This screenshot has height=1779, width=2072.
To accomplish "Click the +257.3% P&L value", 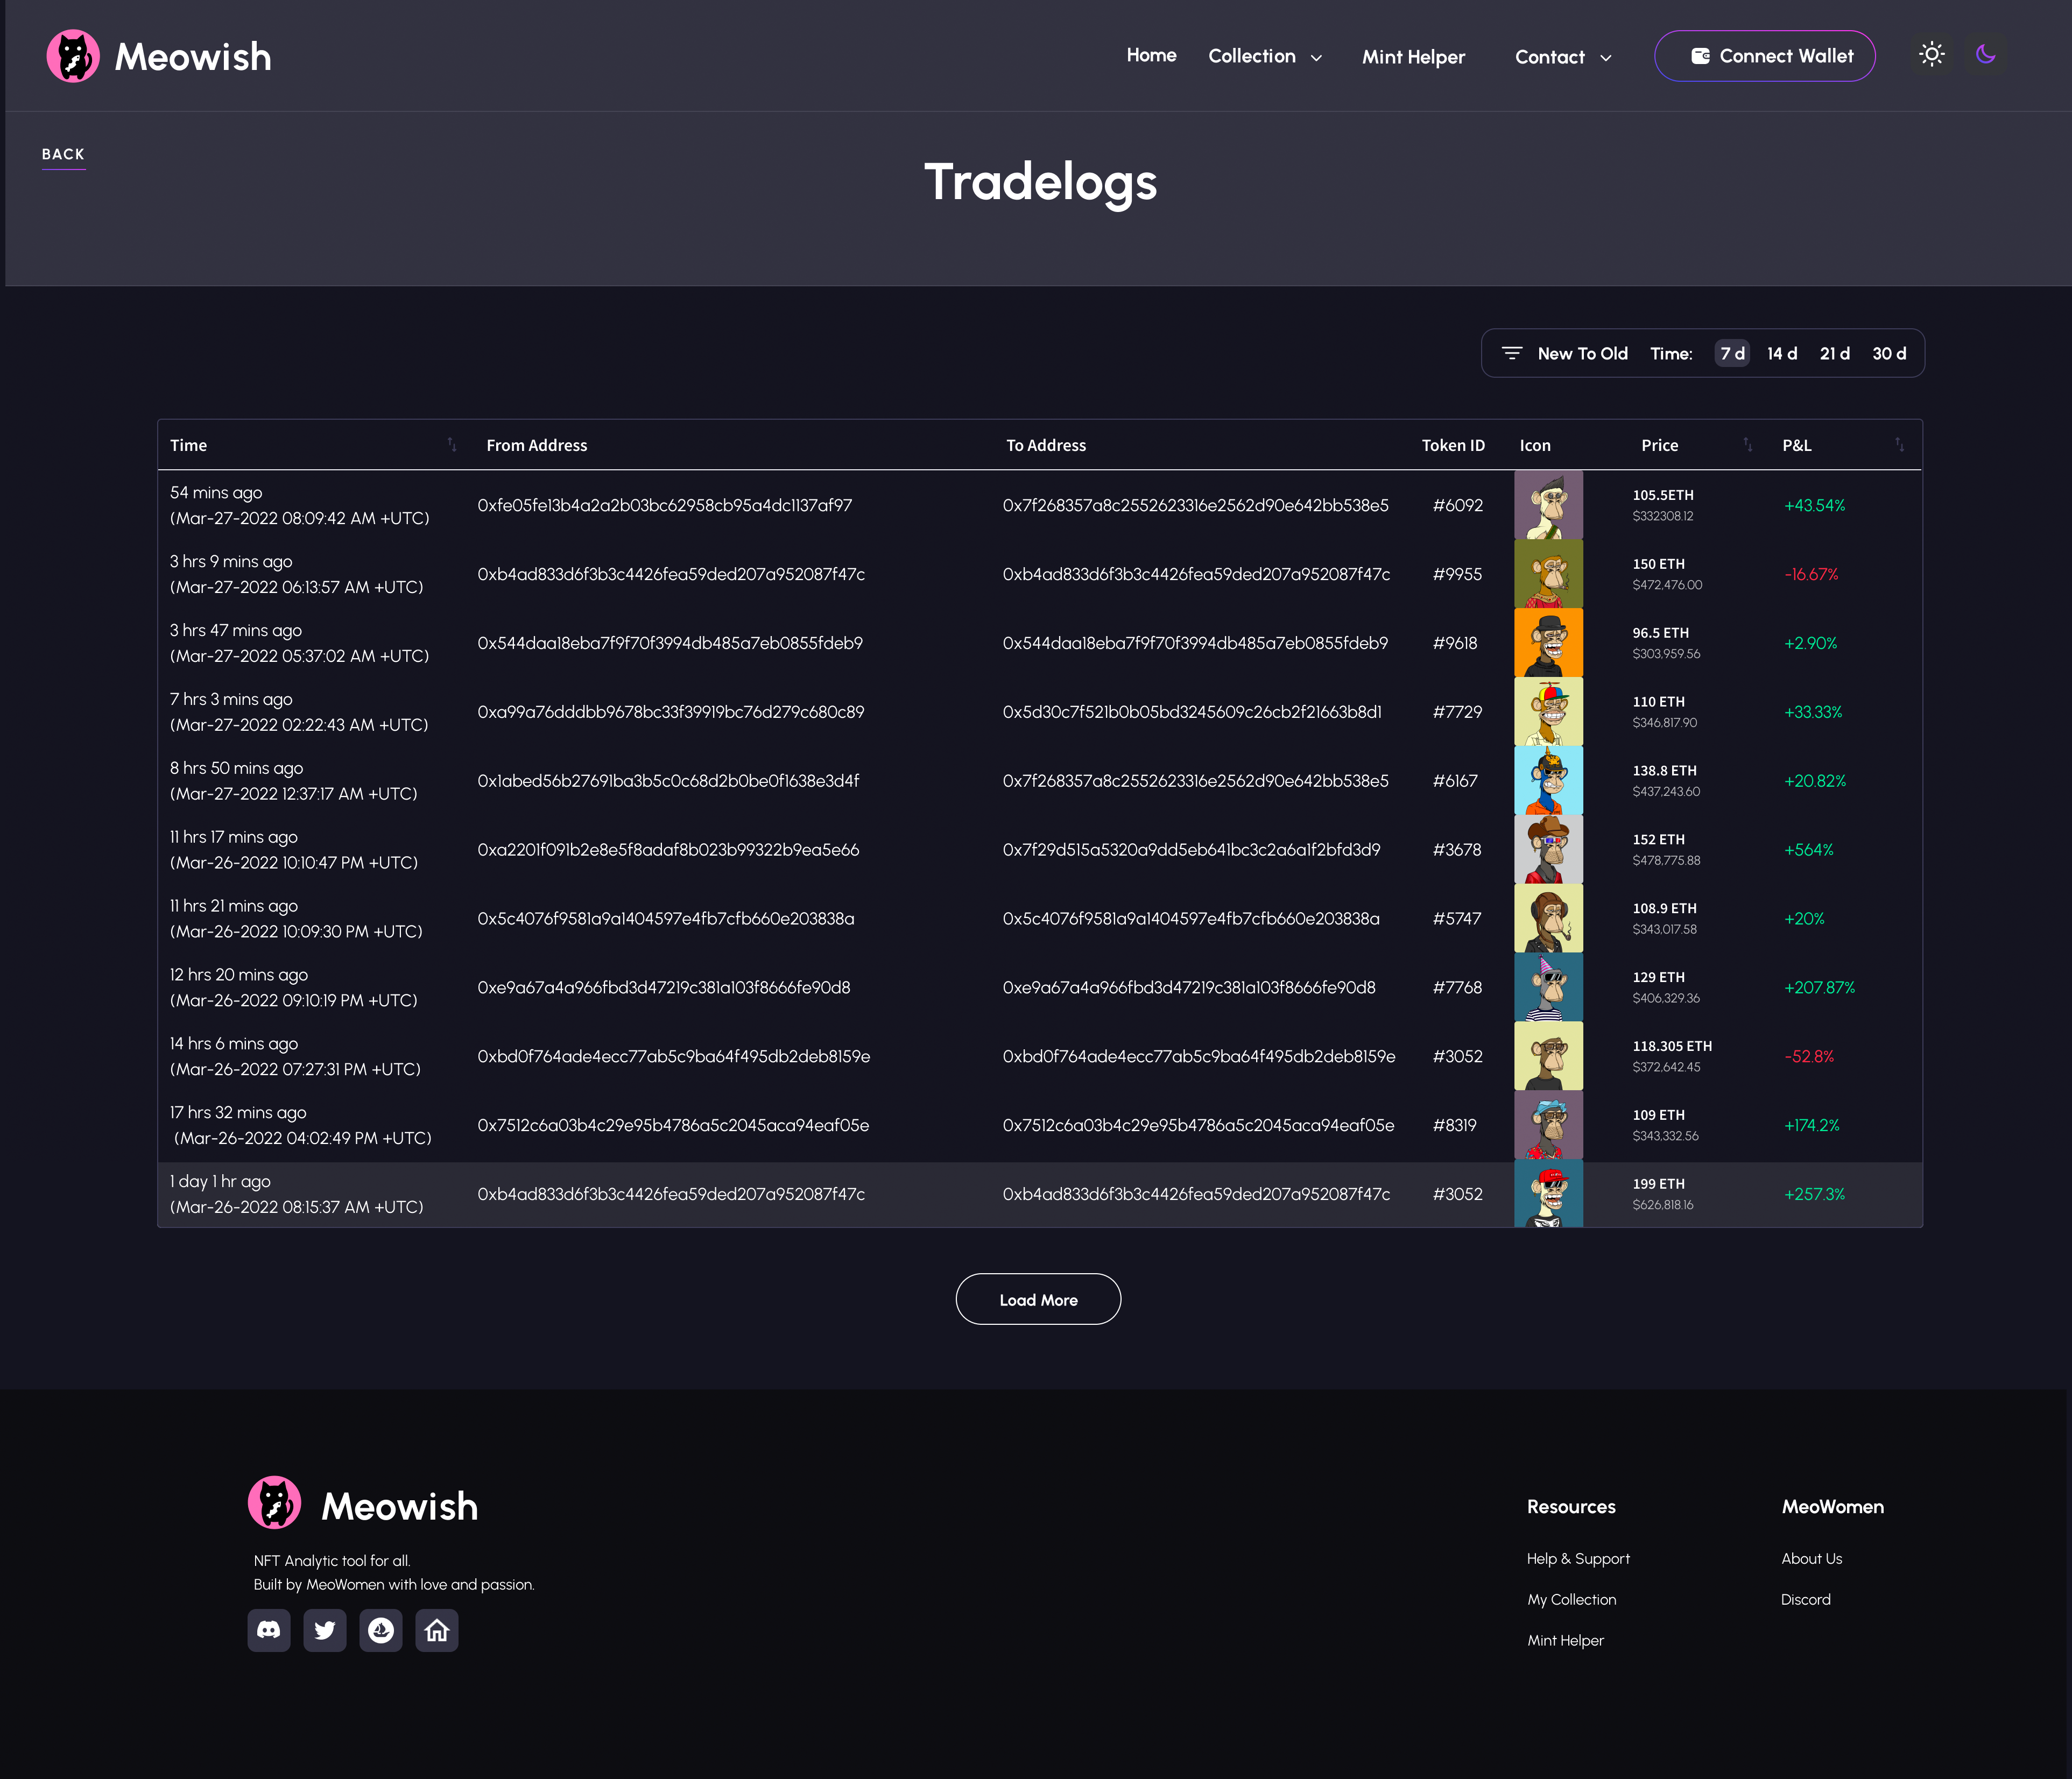I will 1814,1194.
